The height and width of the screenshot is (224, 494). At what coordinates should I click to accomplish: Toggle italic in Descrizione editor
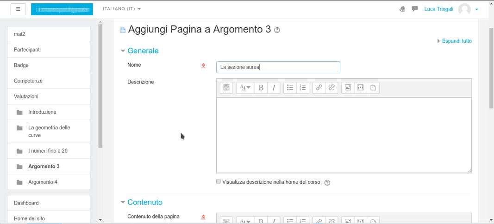(274, 88)
